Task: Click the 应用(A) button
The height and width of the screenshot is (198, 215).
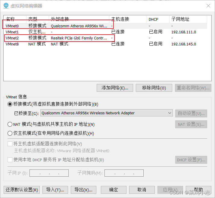Action: click(x=170, y=190)
